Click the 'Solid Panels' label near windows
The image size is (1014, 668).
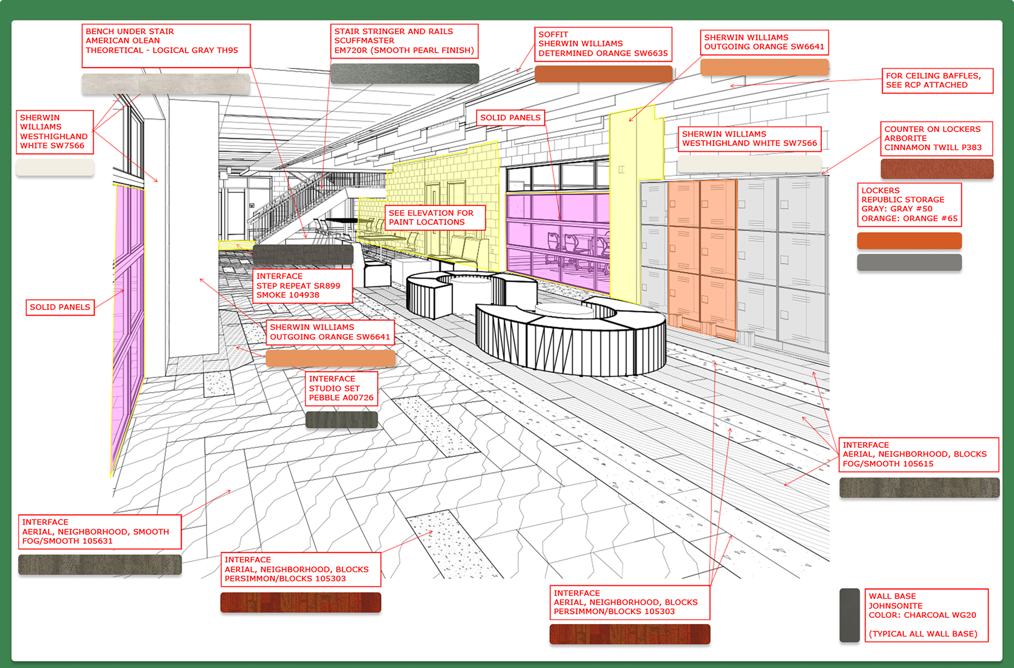click(x=510, y=118)
